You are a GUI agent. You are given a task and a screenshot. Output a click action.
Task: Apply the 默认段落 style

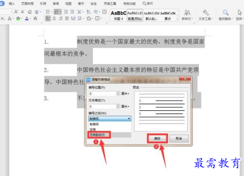point(151,15)
